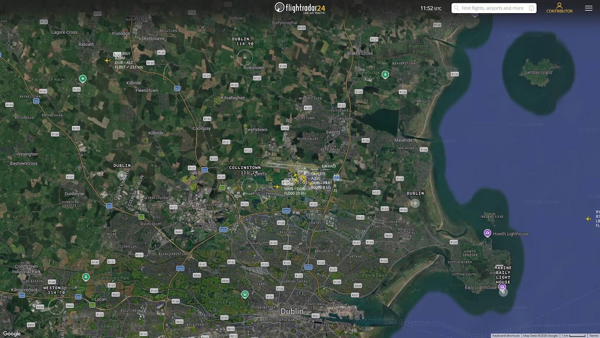Click the Swords town label

333,132
